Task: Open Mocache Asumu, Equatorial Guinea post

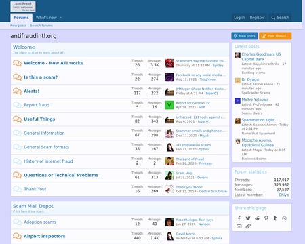Action: click(x=258, y=142)
